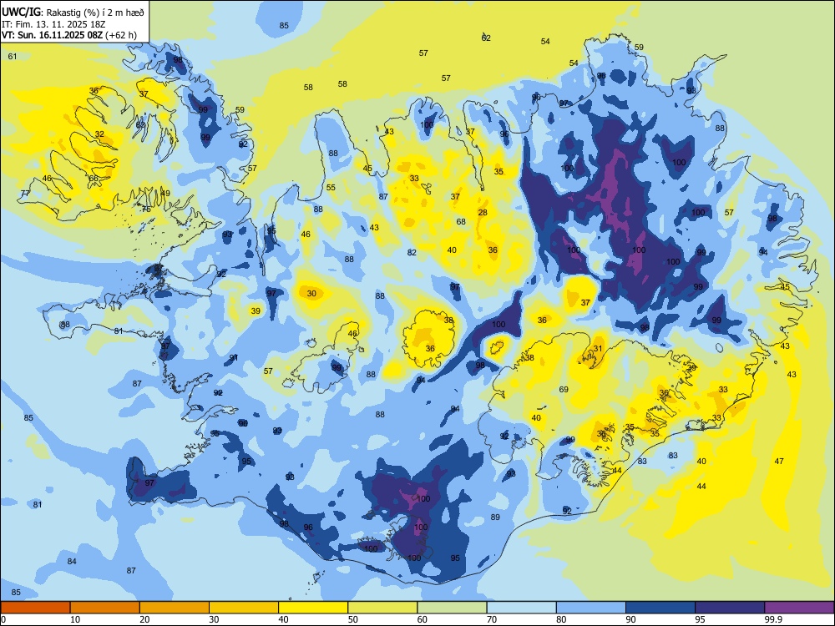Click the '0' label on the color scale
The image size is (835, 626).
tap(3, 619)
